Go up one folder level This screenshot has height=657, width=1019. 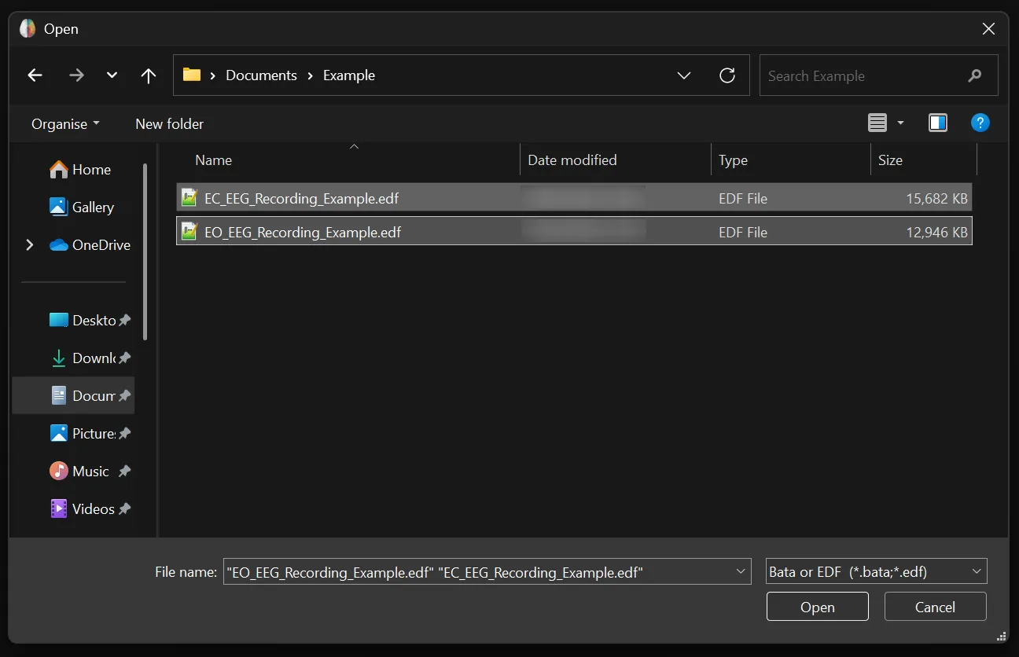(148, 75)
